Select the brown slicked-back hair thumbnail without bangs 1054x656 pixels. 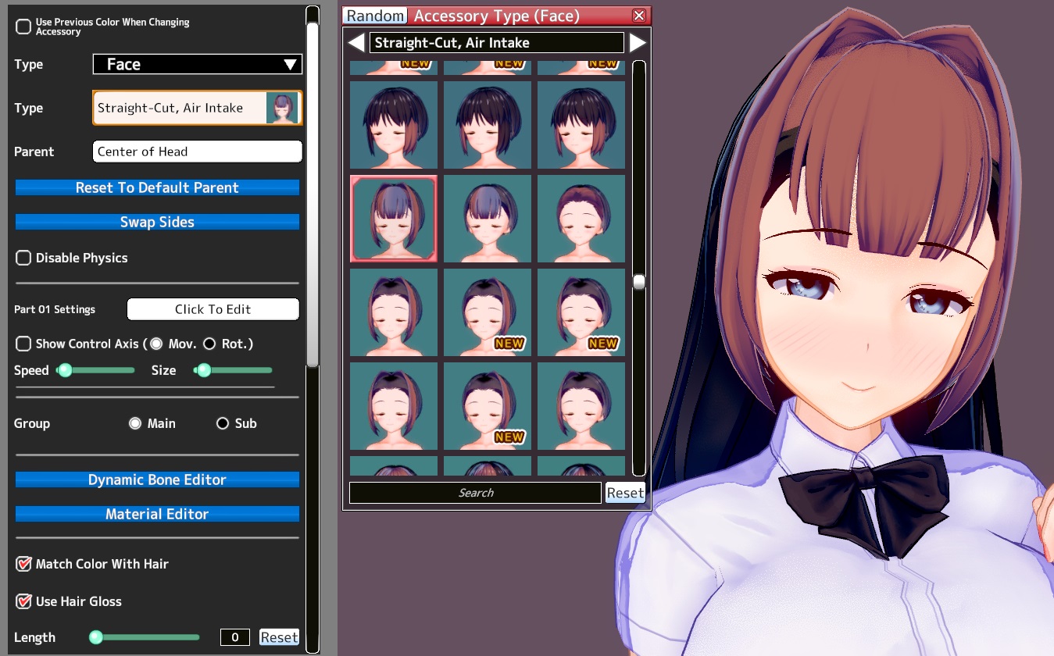[581, 219]
